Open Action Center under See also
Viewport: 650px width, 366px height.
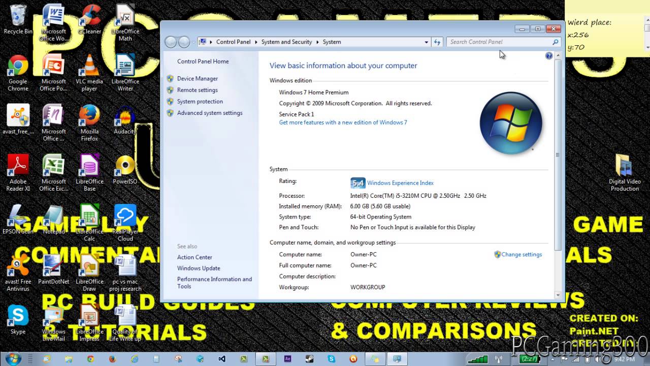point(194,257)
